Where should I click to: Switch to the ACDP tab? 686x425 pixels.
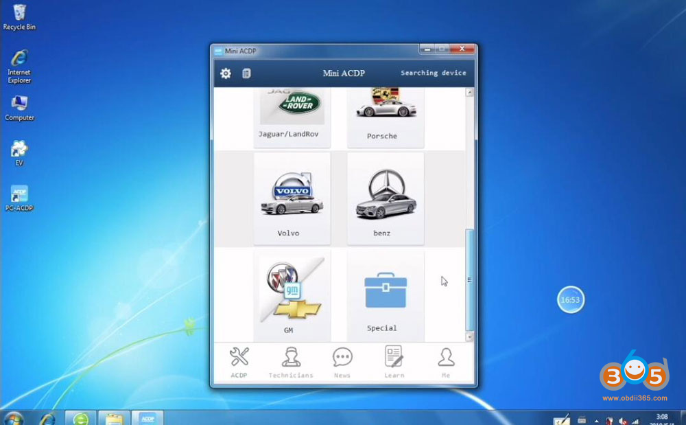pos(239,363)
